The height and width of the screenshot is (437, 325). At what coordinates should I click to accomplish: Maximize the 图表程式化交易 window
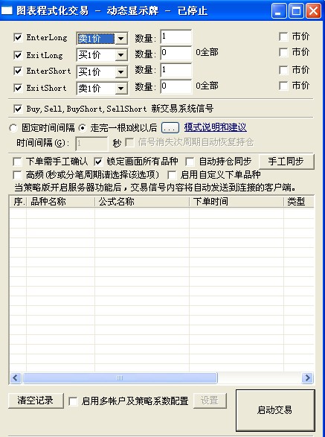(296, 11)
